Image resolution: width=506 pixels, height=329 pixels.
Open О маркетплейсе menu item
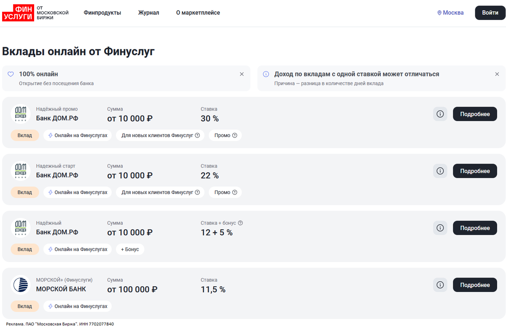[198, 13]
